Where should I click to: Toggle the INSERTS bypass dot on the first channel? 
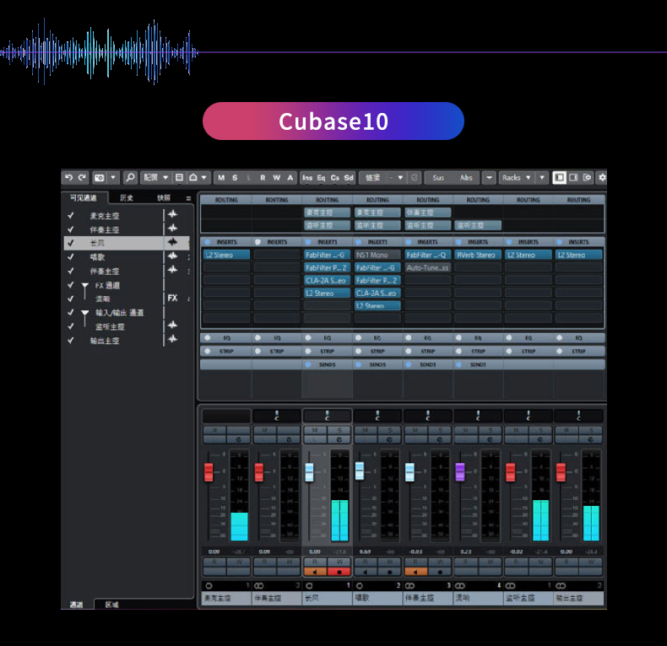tap(207, 242)
